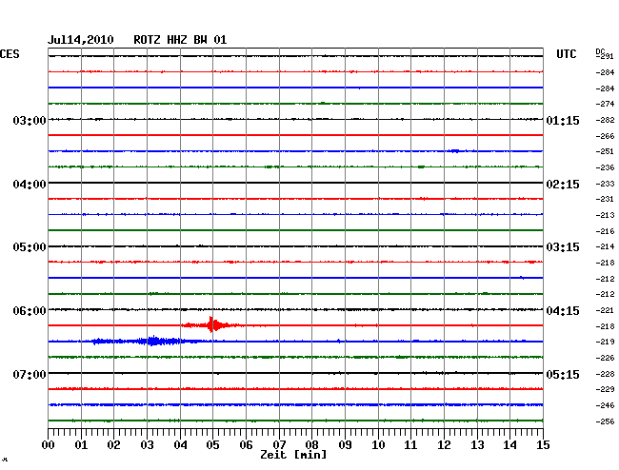Click x-axis minute label 00
The image size is (619, 470).
point(49,445)
